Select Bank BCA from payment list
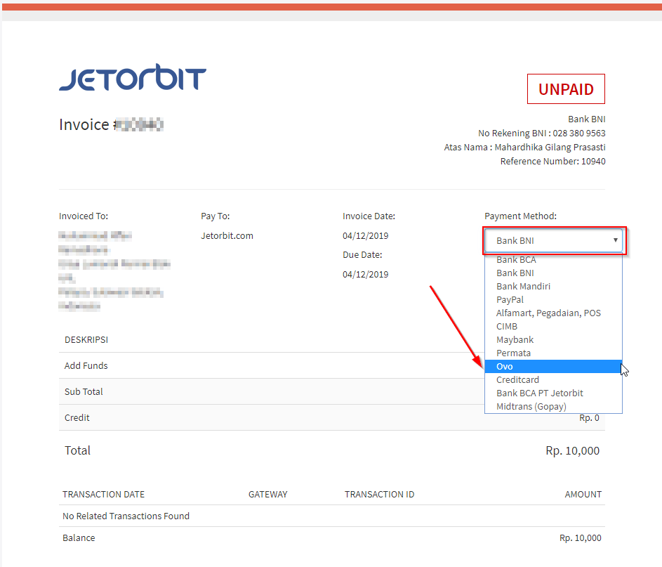The image size is (662, 567). click(553, 259)
